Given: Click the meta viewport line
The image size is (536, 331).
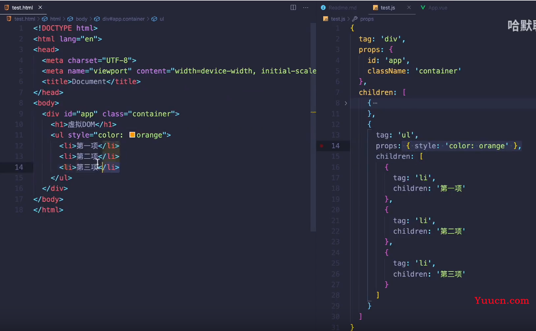Looking at the screenshot, I should click(179, 71).
